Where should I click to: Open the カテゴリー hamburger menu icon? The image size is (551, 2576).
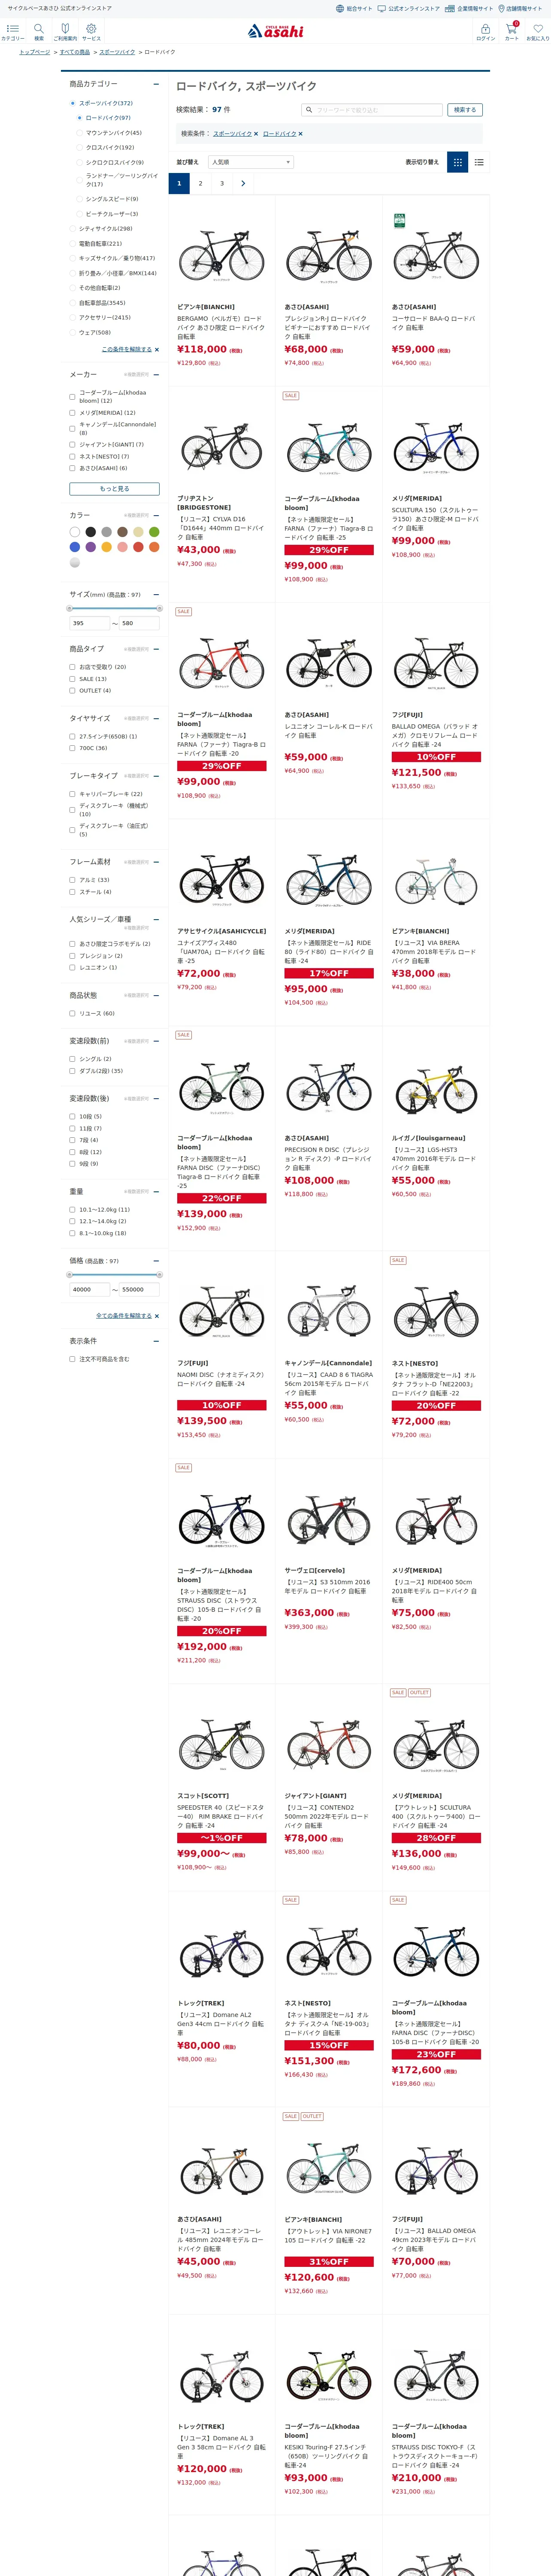[x=12, y=29]
